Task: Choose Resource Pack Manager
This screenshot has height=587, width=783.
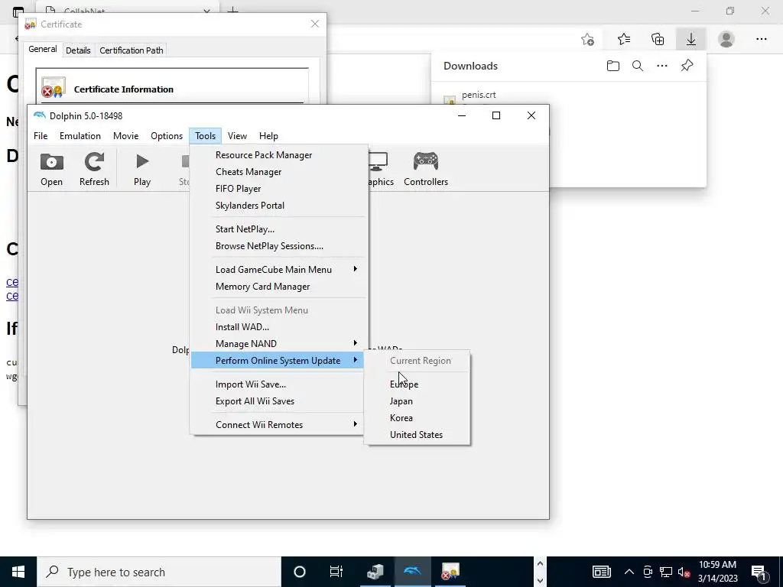Action: (278, 155)
